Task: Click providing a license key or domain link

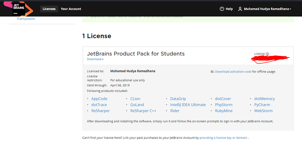Action: 223,138
